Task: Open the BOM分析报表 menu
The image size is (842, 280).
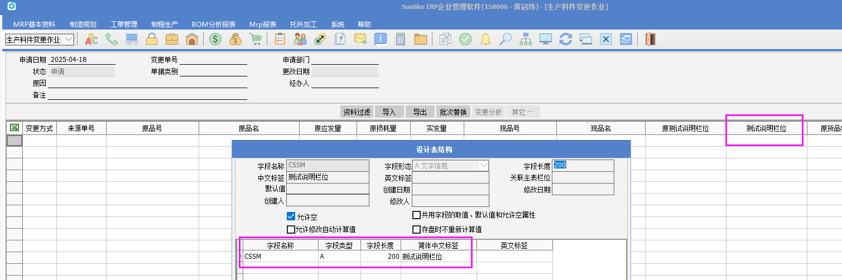Action: (x=213, y=25)
